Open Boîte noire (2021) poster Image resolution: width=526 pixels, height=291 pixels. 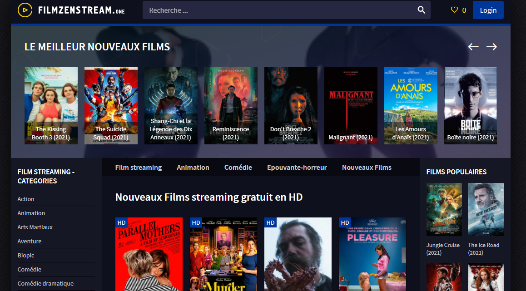click(470, 106)
